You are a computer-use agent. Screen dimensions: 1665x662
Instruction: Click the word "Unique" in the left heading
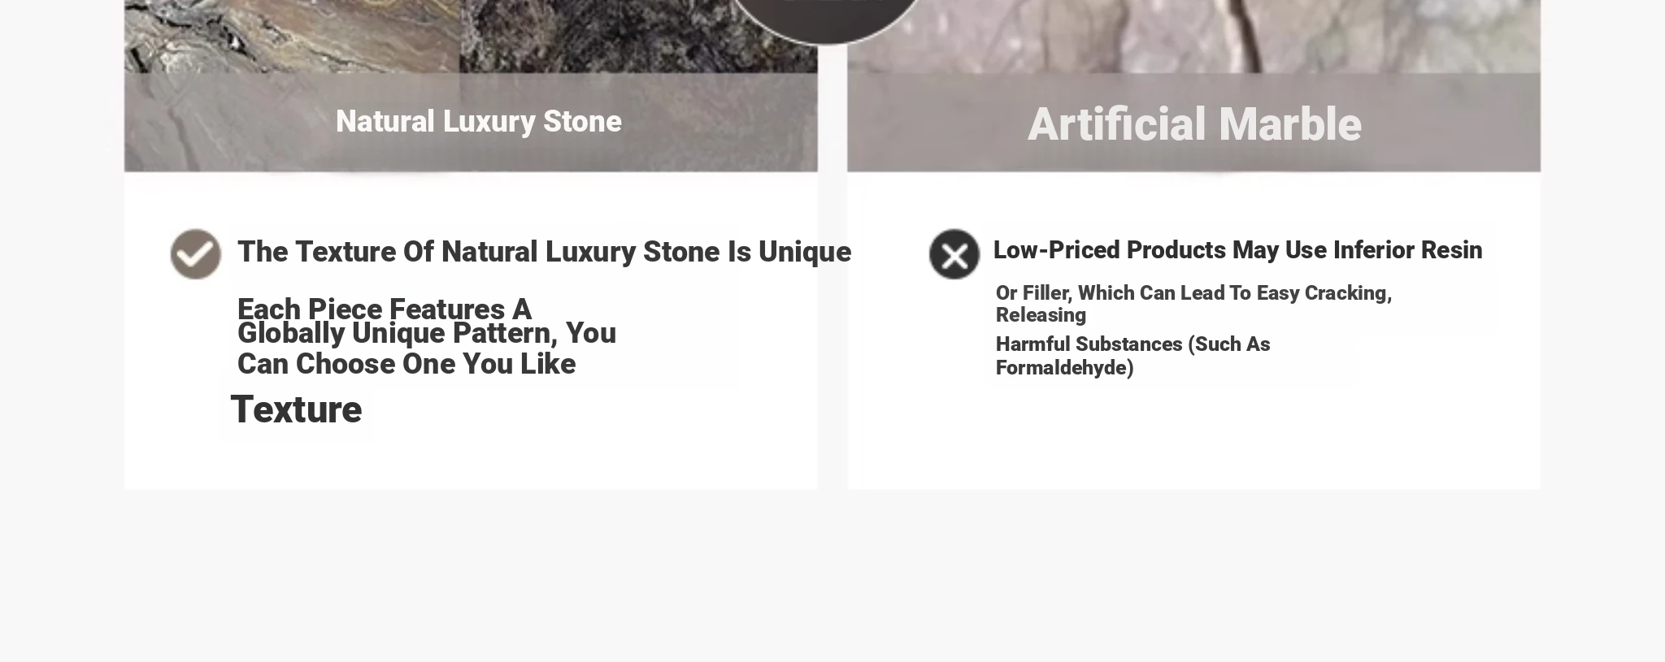point(804,252)
